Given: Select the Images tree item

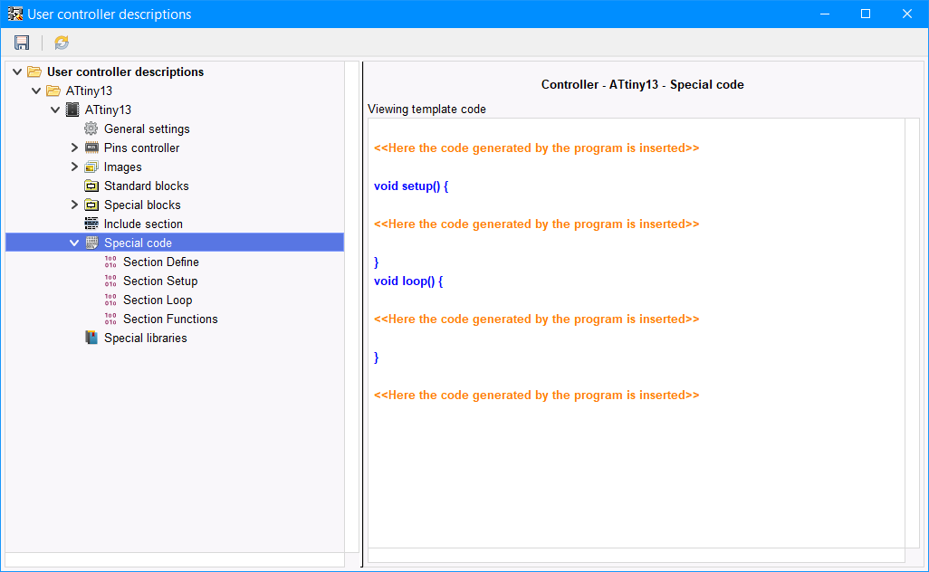Looking at the screenshot, I should coord(122,167).
